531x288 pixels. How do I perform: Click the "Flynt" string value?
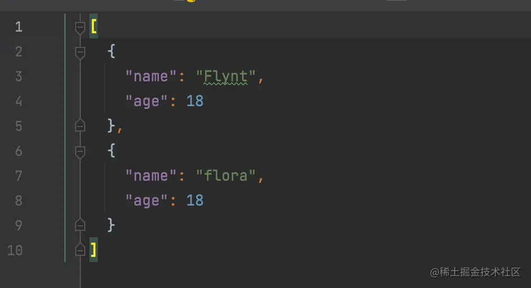225,77
